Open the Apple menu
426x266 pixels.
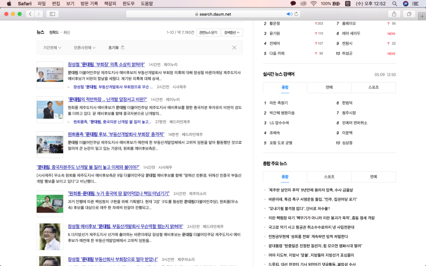[9, 3]
